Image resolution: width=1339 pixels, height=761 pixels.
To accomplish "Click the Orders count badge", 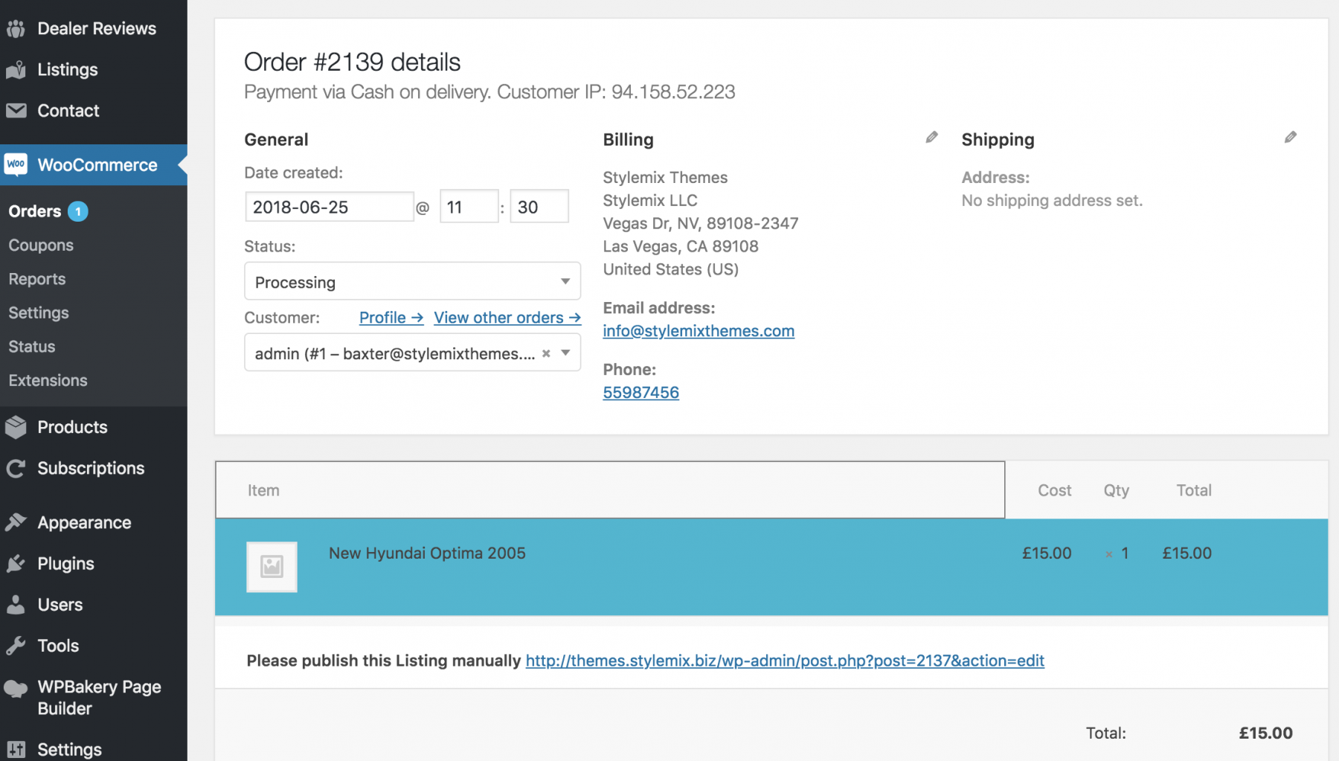I will (78, 211).
